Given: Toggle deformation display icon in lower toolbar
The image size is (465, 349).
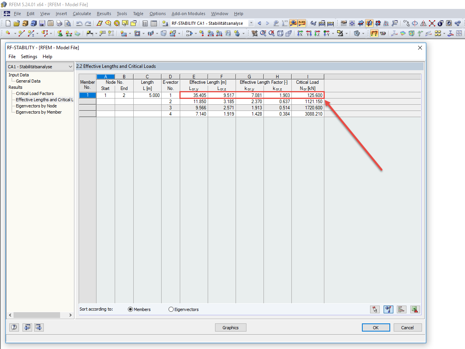Looking at the screenshot, I should 374,33.
